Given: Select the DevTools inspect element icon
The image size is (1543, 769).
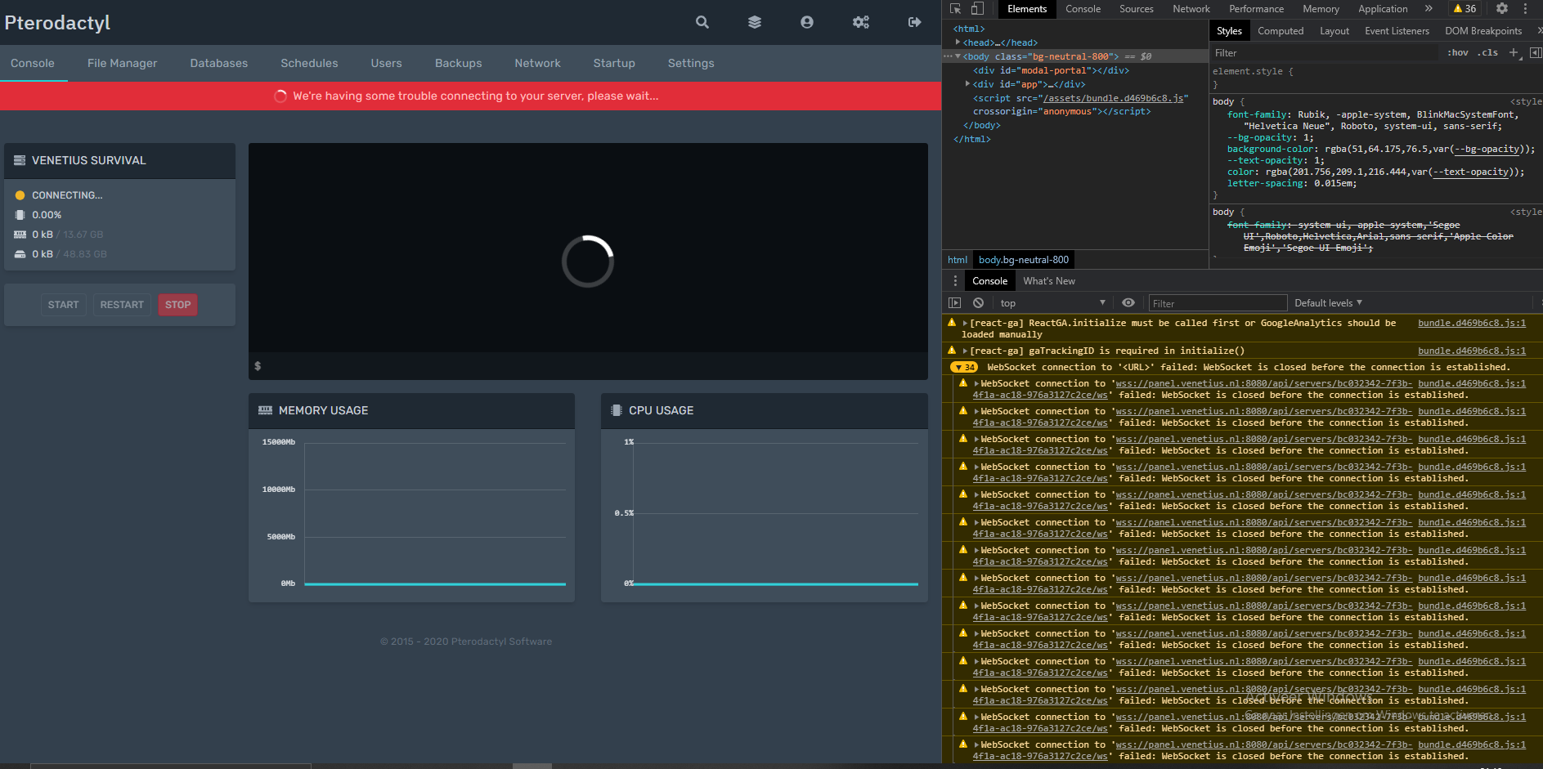Looking at the screenshot, I should 955,9.
